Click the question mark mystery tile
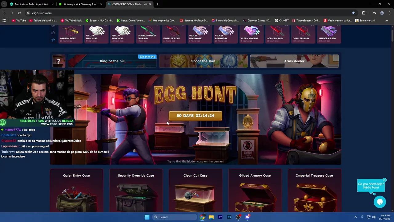 pos(59,61)
